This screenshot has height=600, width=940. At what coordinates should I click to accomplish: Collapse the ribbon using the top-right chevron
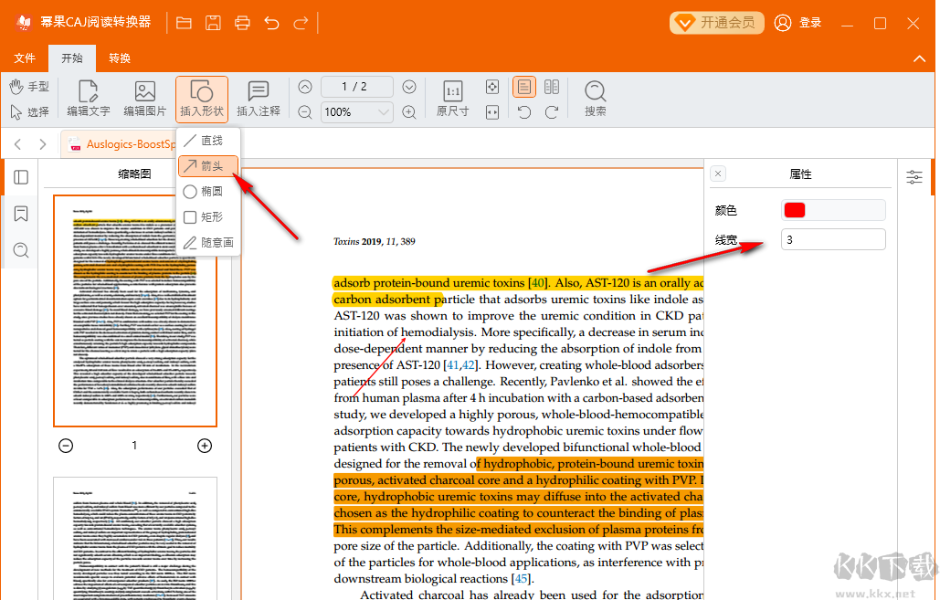(920, 58)
